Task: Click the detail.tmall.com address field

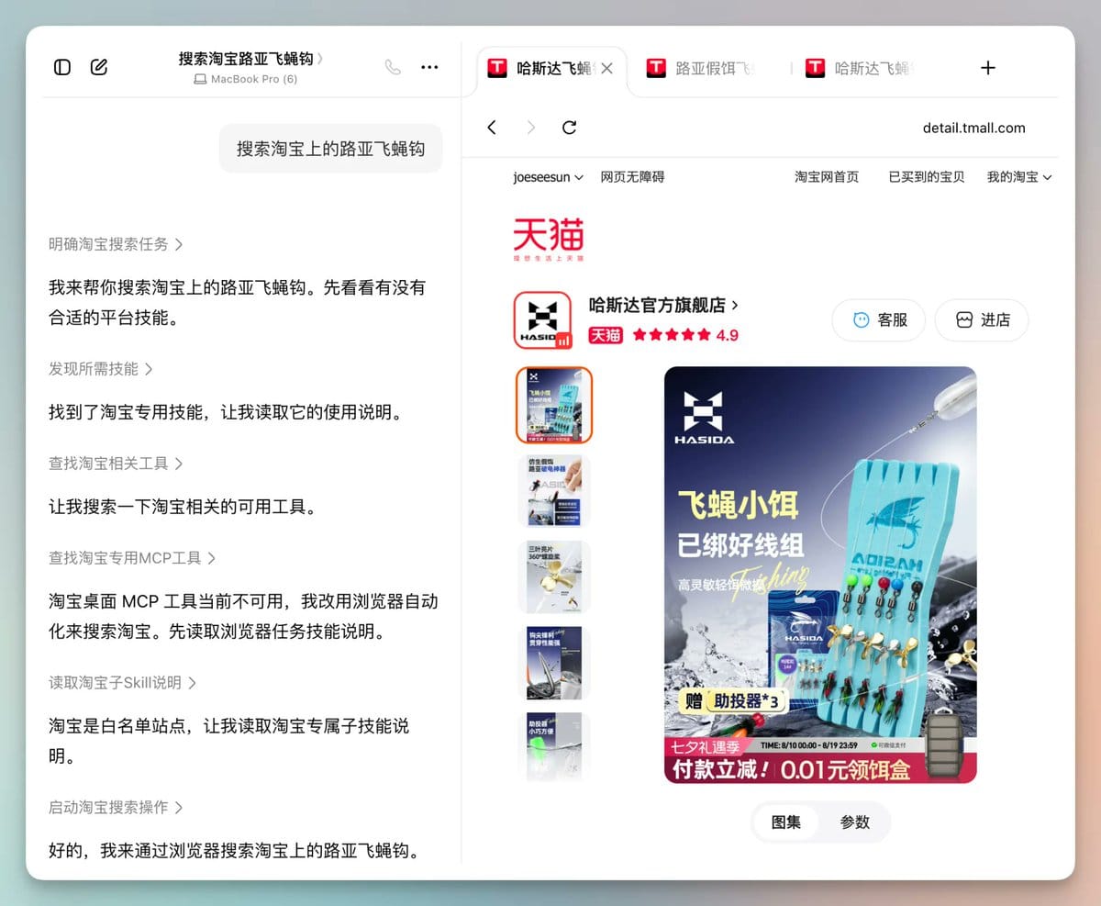Action: coord(973,128)
